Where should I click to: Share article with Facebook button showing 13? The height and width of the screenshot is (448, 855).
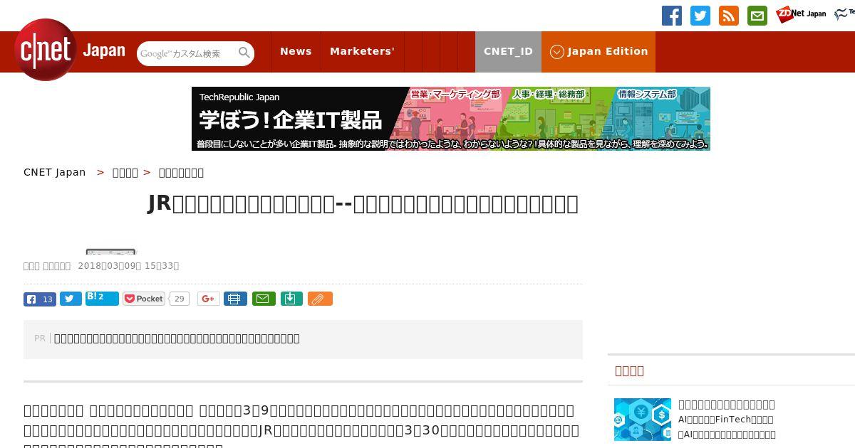[40, 299]
